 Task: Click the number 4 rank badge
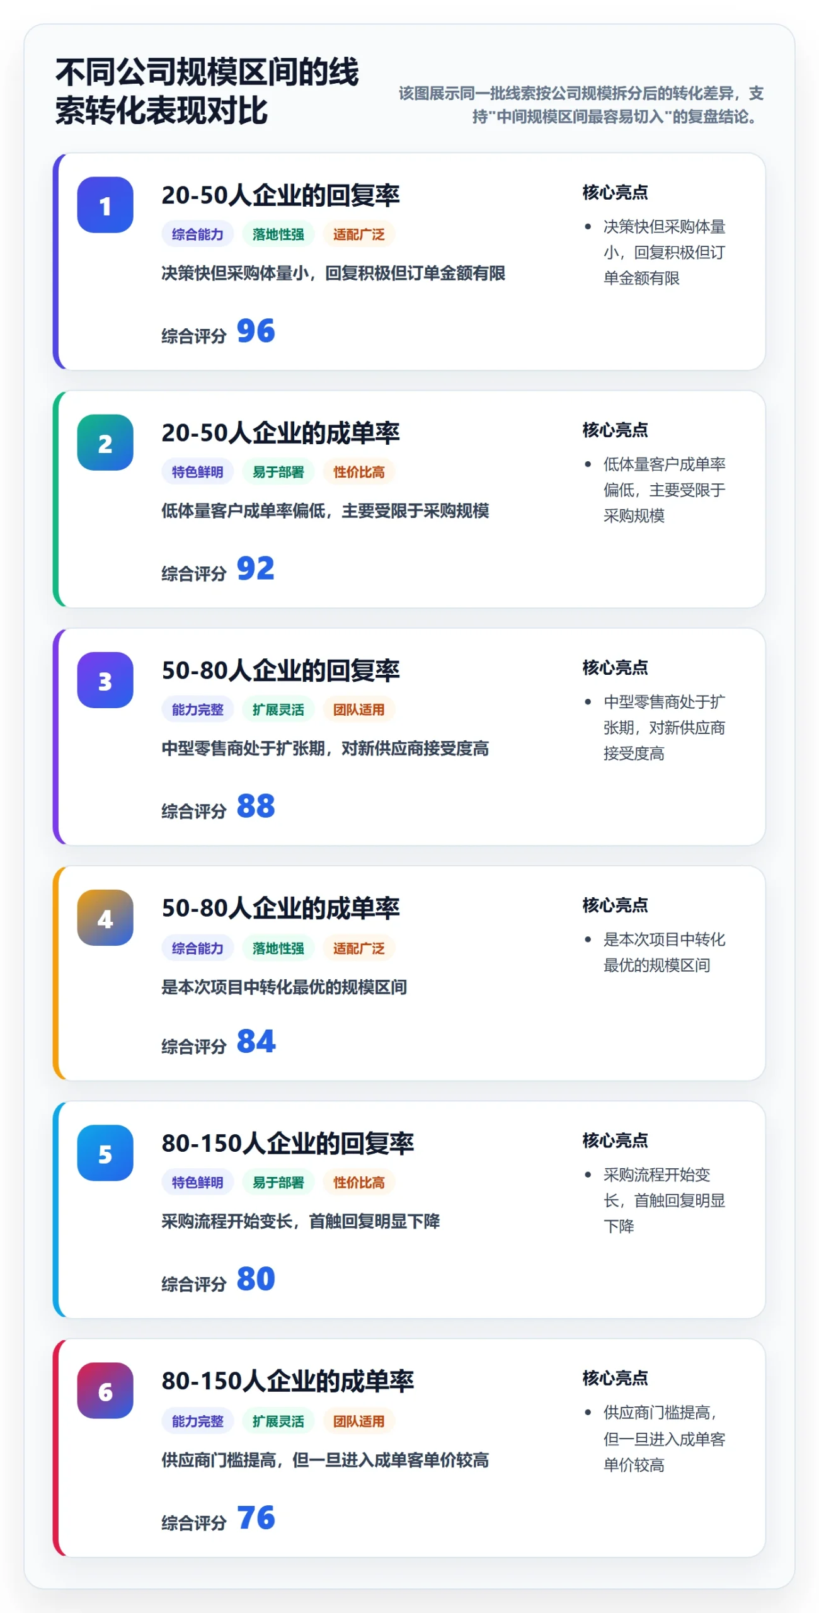click(x=105, y=917)
